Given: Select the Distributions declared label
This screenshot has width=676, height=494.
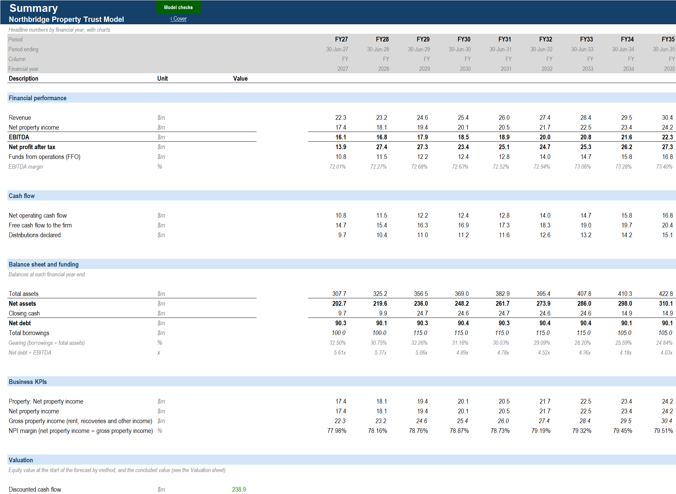Looking at the screenshot, I should 35,235.
